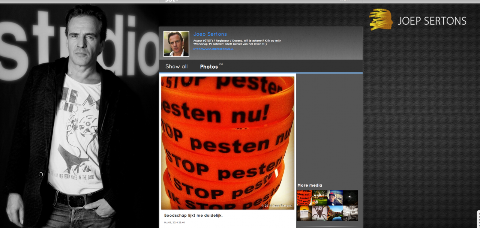Click the gold Joep Sertons logo icon
Image resolution: width=480 pixels, height=228 pixels.
tap(381, 19)
